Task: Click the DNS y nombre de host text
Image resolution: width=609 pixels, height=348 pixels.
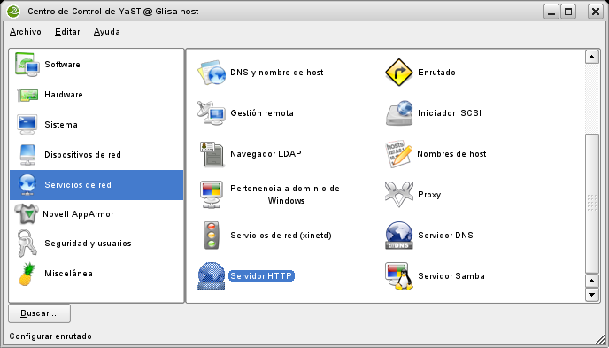Action: click(x=277, y=73)
